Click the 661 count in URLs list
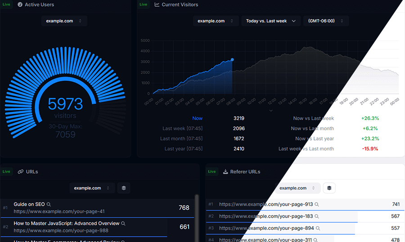Viewport: 405px width, 242px height. pos(184,227)
